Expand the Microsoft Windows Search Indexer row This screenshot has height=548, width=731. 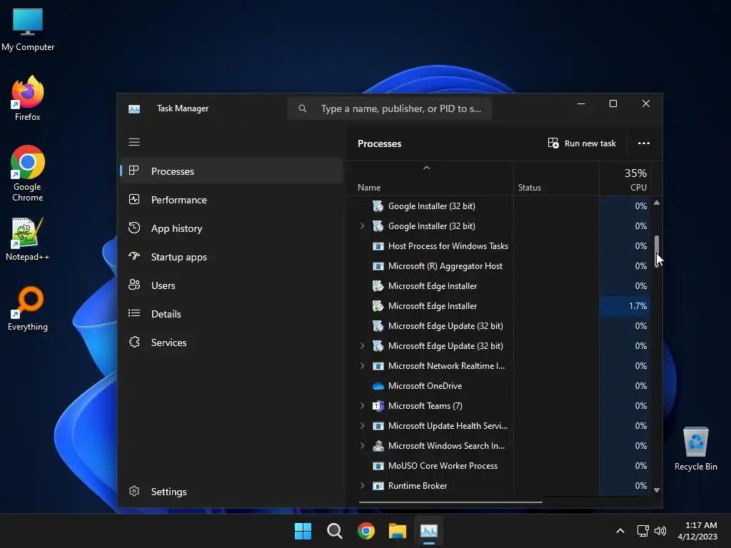click(362, 446)
